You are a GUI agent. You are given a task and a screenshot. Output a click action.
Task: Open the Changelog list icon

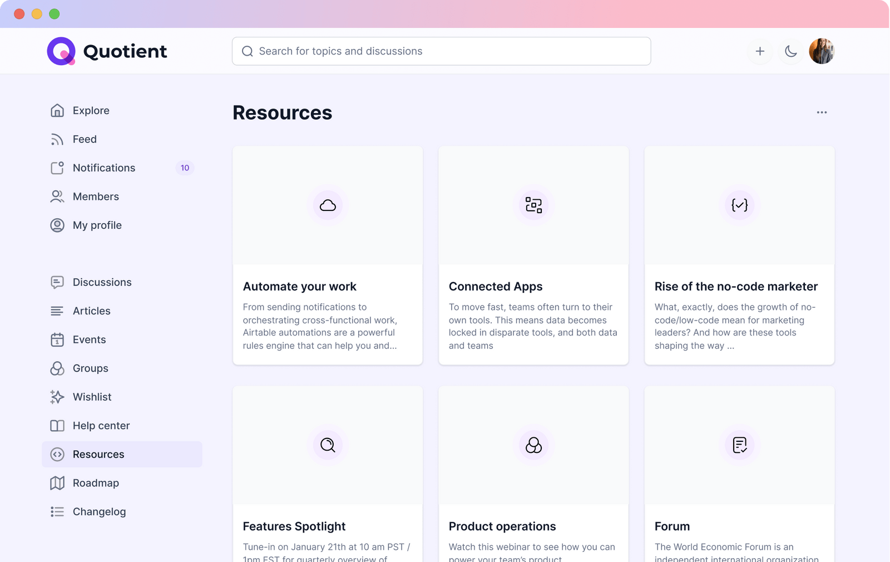pyautogui.click(x=57, y=511)
